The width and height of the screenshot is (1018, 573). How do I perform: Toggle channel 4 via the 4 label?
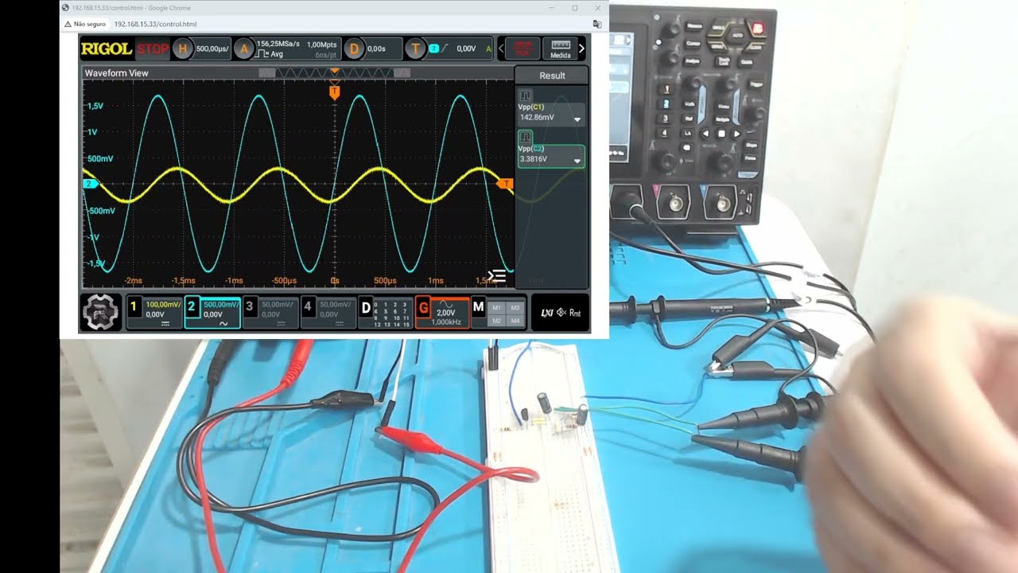click(308, 306)
